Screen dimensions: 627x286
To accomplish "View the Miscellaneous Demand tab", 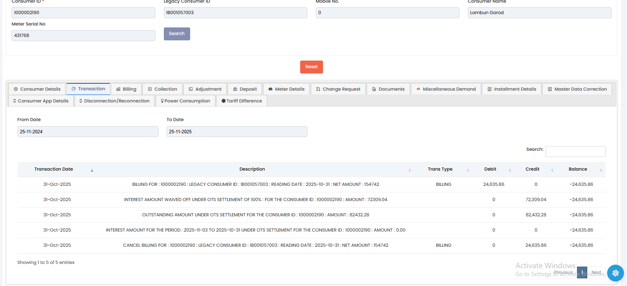I will pos(446,89).
